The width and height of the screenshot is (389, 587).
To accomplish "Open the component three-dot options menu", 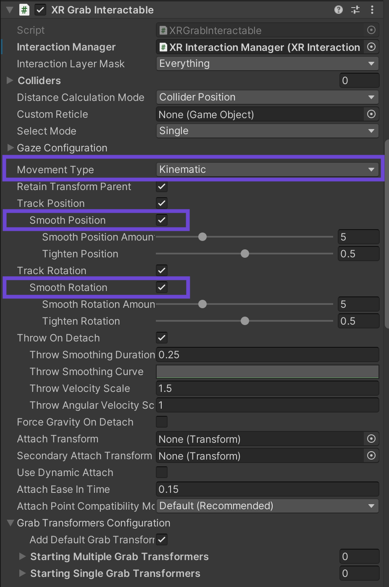I will (372, 10).
